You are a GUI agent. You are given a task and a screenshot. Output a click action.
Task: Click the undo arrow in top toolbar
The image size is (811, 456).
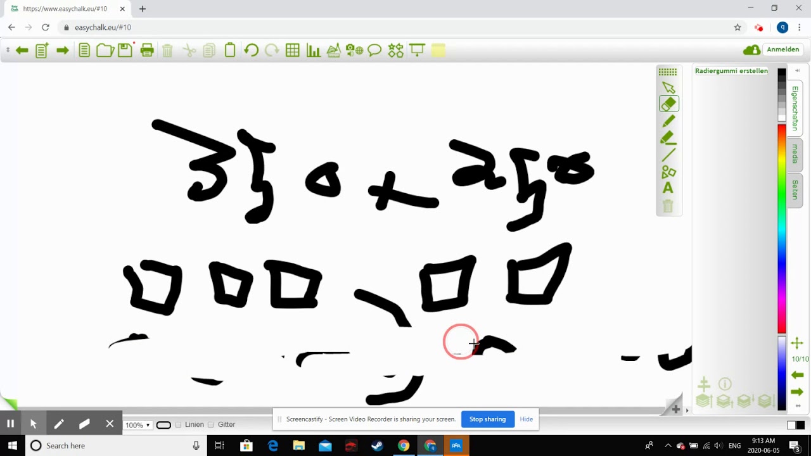click(251, 50)
